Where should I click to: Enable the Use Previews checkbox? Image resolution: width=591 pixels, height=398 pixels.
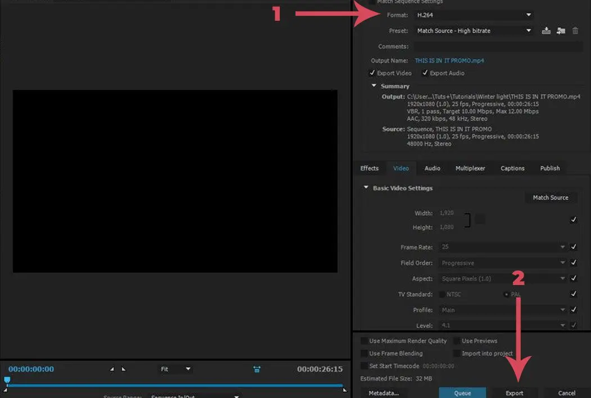pos(456,341)
